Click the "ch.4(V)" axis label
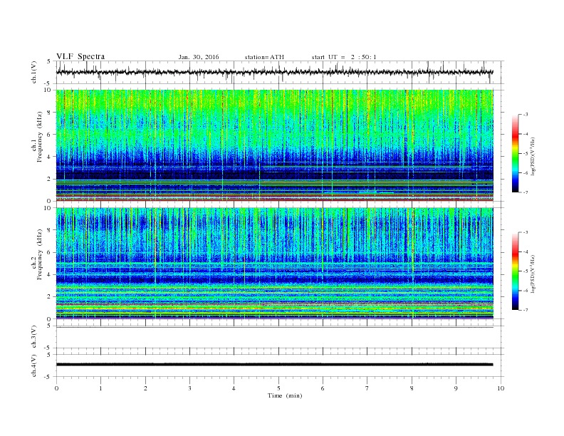The image size is (564, 436). click(x=34, y=365)
